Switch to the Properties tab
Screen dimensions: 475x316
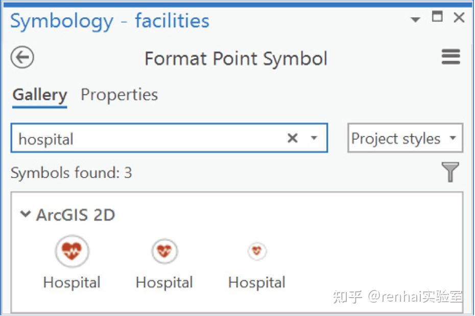coord(119,95)
